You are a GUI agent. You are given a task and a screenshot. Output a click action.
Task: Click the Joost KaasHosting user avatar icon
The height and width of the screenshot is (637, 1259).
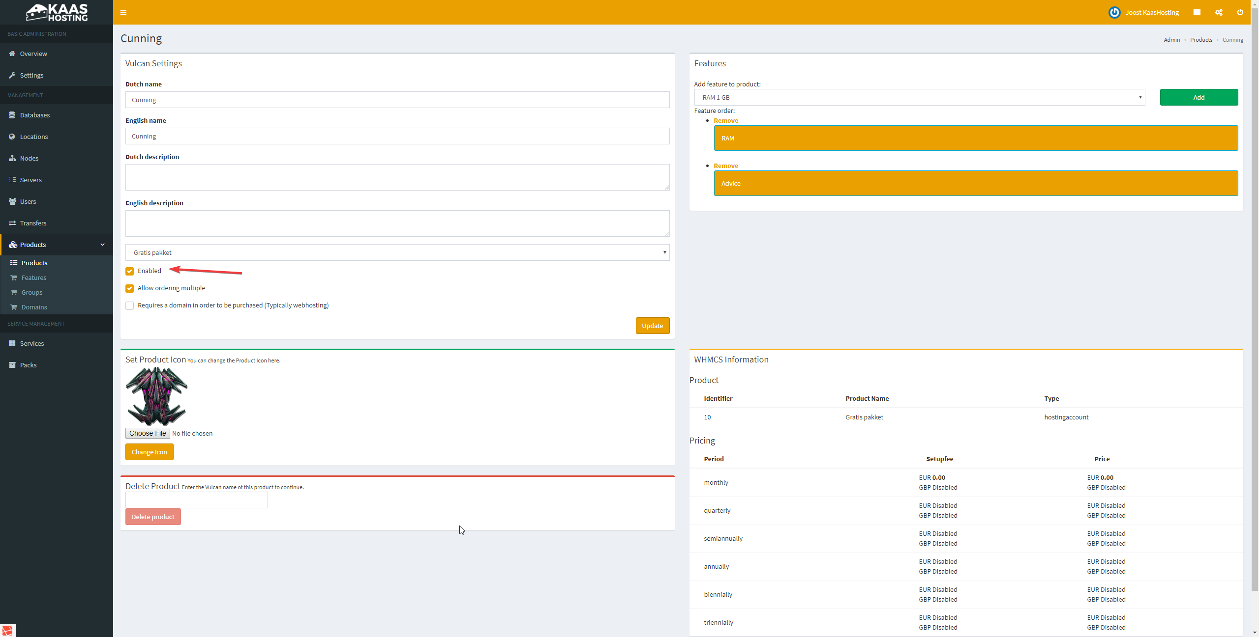(1114, 12)
